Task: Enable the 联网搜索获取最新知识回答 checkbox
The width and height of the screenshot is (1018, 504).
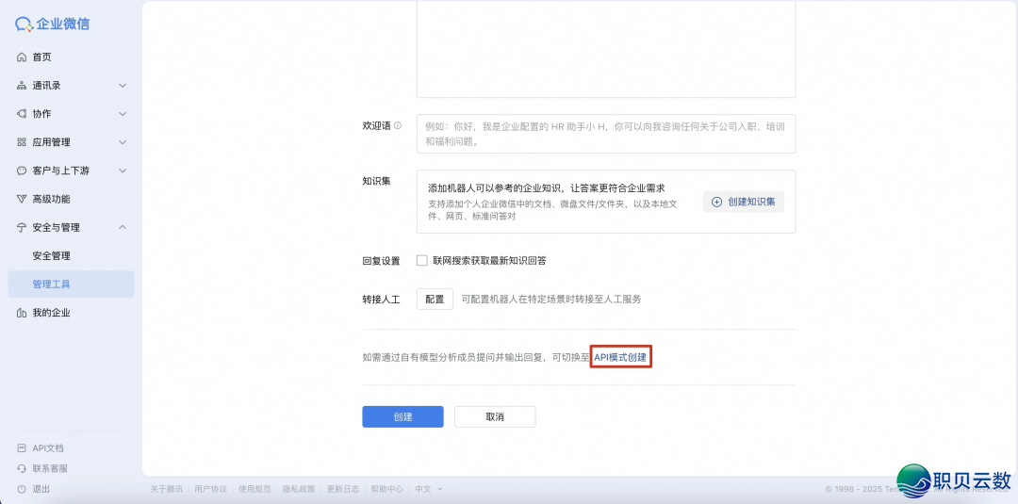Action: coord(422,261)
